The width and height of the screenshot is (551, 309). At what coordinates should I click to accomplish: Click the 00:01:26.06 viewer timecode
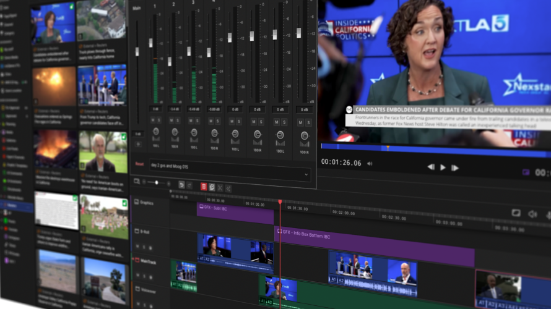pos(341,163)
